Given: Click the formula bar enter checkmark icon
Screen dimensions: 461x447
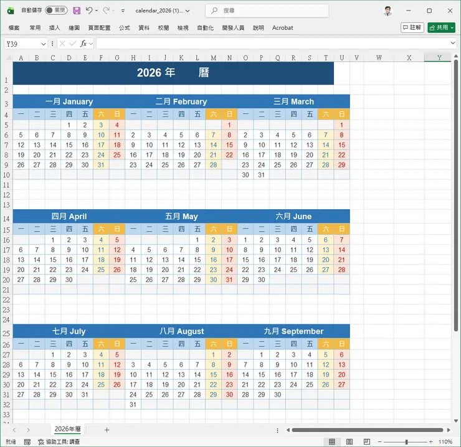Looking at the screenshot, I should coord(73,44).
